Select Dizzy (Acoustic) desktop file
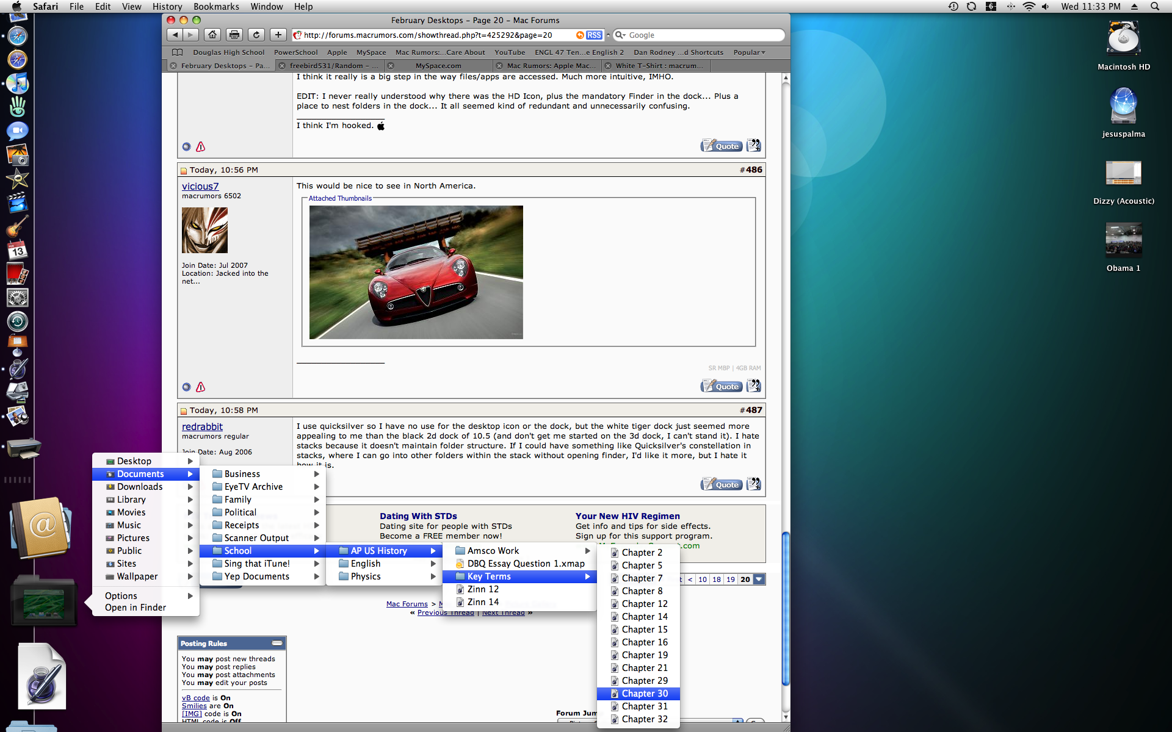 click(x=1124, y=181)
